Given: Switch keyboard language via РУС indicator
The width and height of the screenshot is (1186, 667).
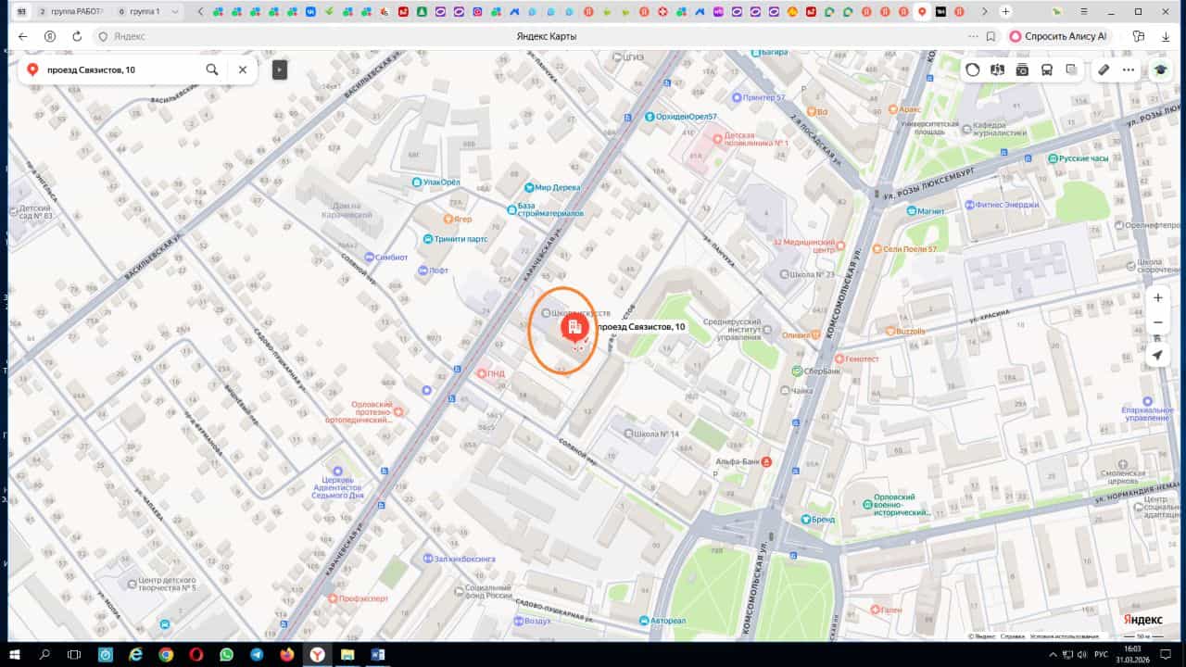Looking at the screenshot, I should 1102,654.
